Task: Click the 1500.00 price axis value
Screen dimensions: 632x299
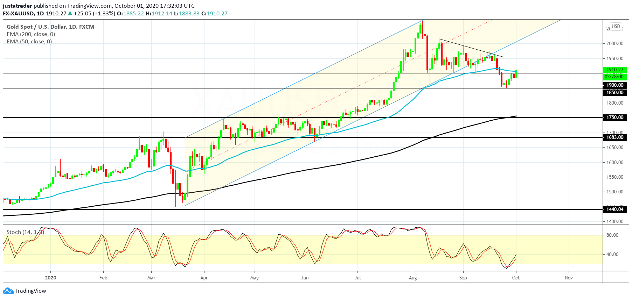Action: click(615, 192)
